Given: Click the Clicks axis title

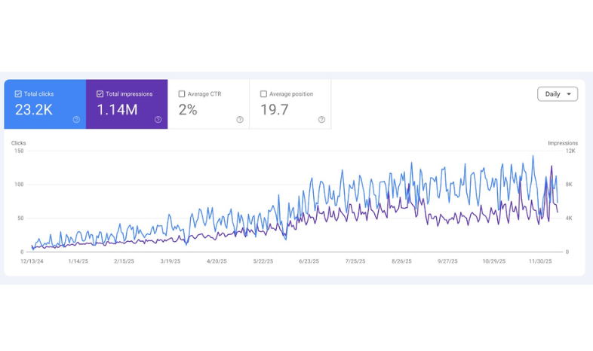Looking at the screenshot, I should point(19,143).
